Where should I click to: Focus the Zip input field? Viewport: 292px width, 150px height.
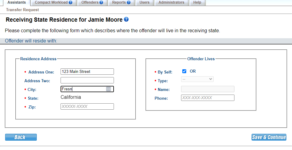click(x=87, y=106)
